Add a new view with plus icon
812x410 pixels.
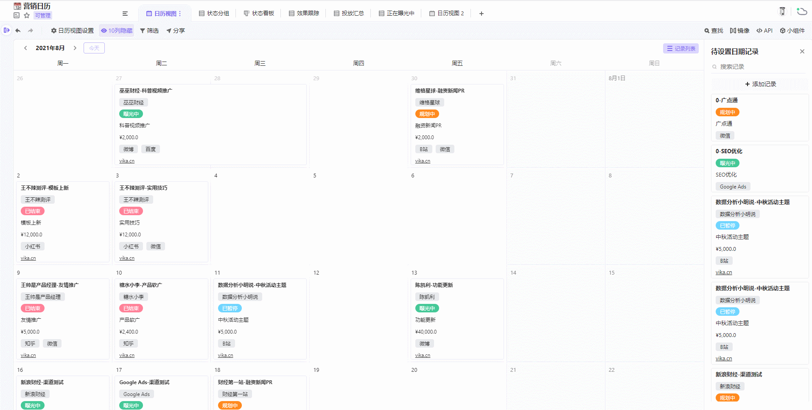[x=482, y=14]
